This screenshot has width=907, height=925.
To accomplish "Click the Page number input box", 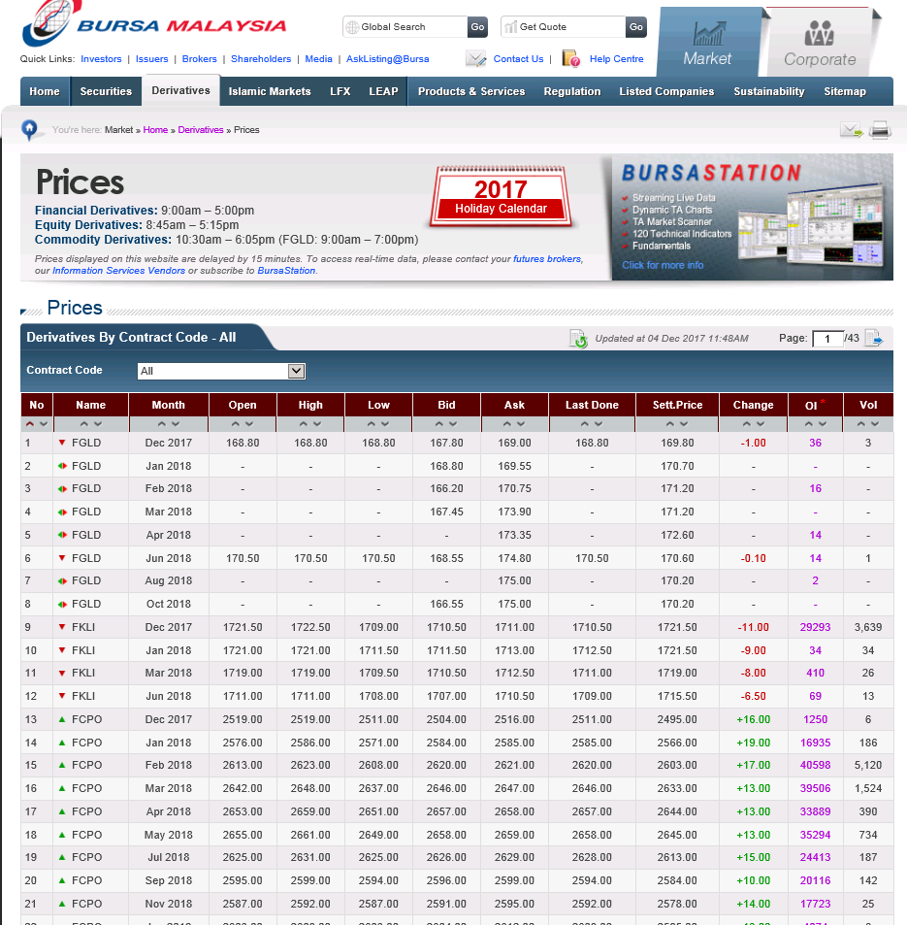I will click(827, 339).
